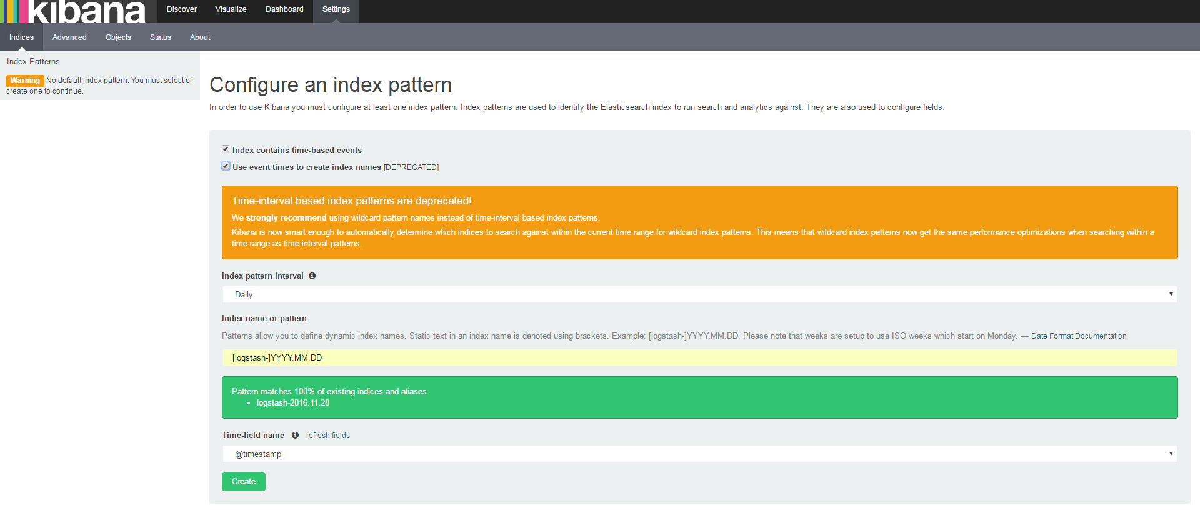Click Pattern matches 100% message
Screen dimensions: 1200x523
[329, 392]
